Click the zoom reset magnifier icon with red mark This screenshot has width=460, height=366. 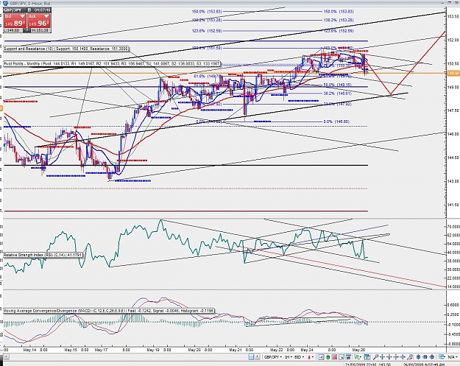[x=410, y=357]
